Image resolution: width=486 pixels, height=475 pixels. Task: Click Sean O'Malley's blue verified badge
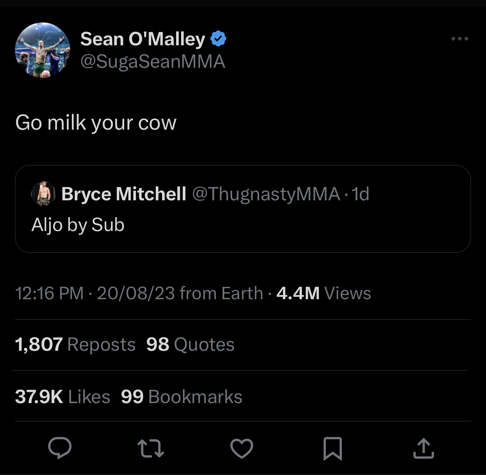coord(218,39)
